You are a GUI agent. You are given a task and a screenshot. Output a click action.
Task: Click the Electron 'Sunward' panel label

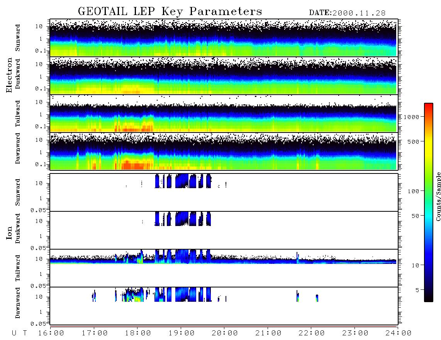point(18,38)
